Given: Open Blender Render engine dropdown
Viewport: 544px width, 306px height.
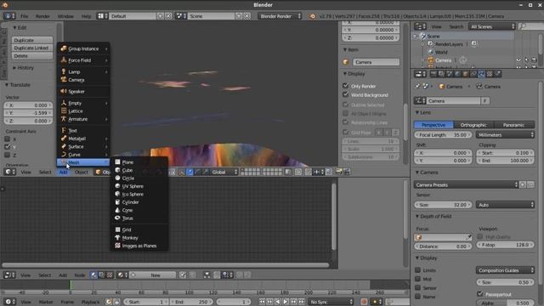Looking at the screenshot, I should pyautogui.click(x=280, y=16).
